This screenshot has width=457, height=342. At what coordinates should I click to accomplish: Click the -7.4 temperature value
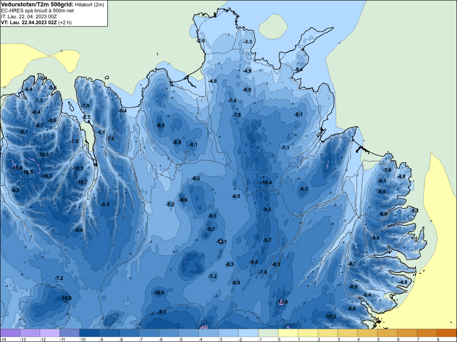232,101
